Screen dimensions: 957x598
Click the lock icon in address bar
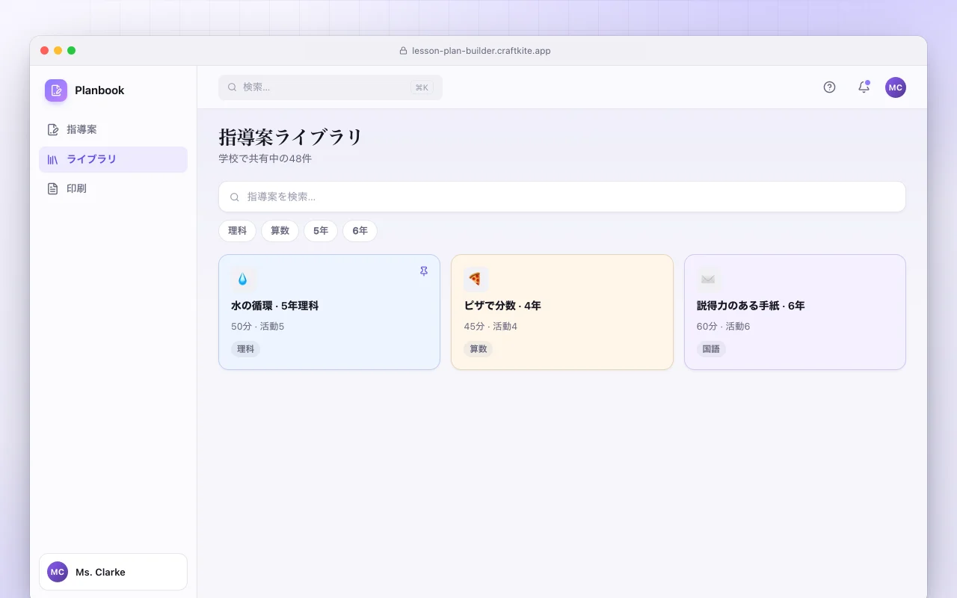[x=404, y=51]
